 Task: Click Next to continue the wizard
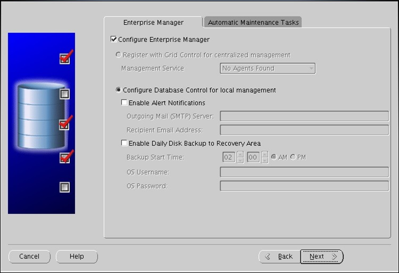coord(322,257)
